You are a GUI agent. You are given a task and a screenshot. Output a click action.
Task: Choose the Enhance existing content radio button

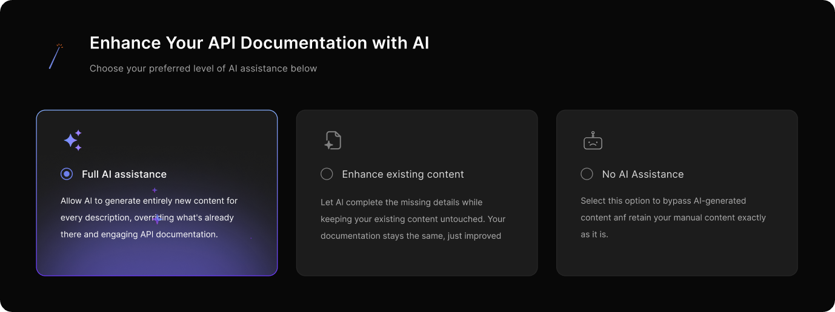327,174
